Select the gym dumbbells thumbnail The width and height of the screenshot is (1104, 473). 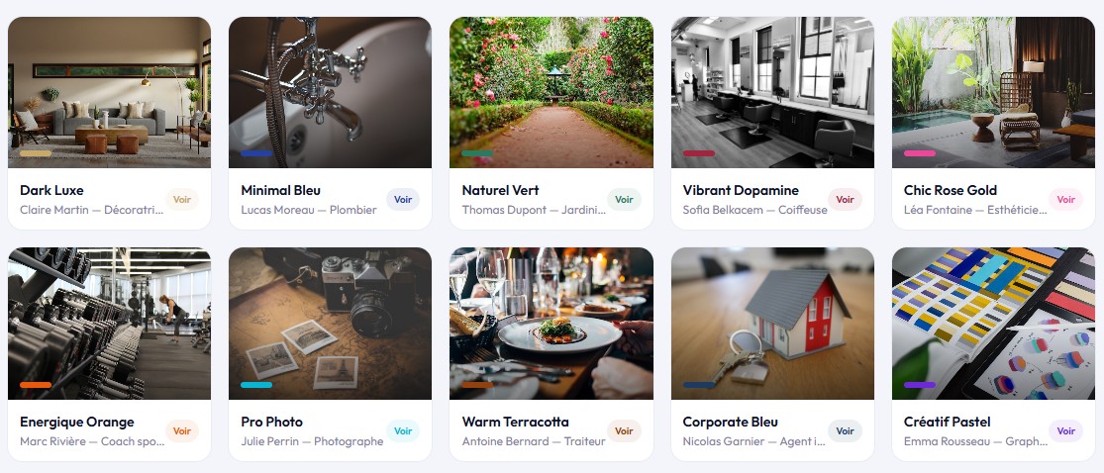[x=109, y=324]
